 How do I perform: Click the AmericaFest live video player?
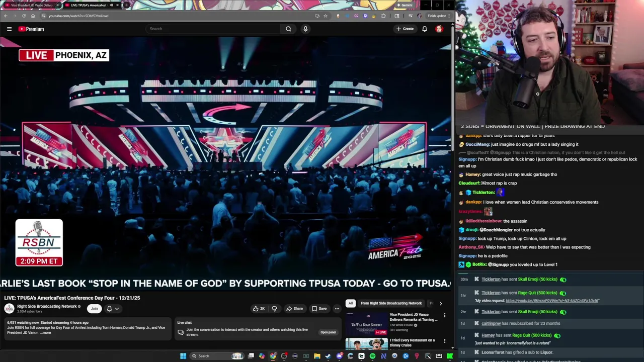(225, 164)
